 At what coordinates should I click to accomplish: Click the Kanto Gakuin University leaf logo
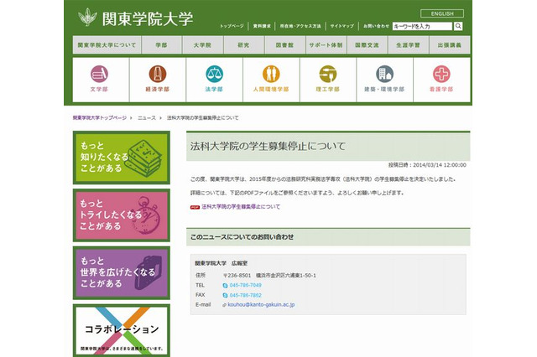click(x=87, y=17)
